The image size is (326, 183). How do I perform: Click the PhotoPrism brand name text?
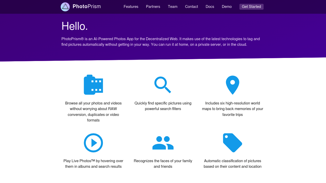87,7
